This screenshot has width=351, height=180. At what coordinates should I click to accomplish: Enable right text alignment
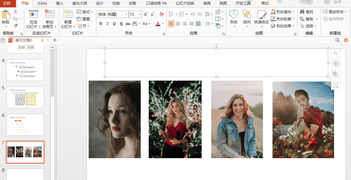click(185, 24)
